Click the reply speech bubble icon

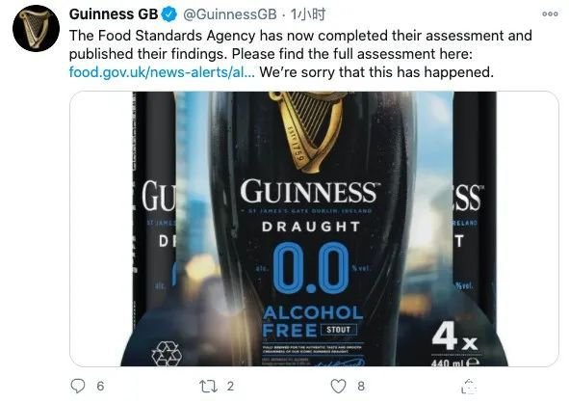(77, 386)
